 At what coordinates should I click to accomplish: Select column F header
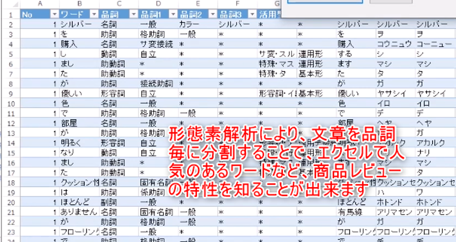238,4
